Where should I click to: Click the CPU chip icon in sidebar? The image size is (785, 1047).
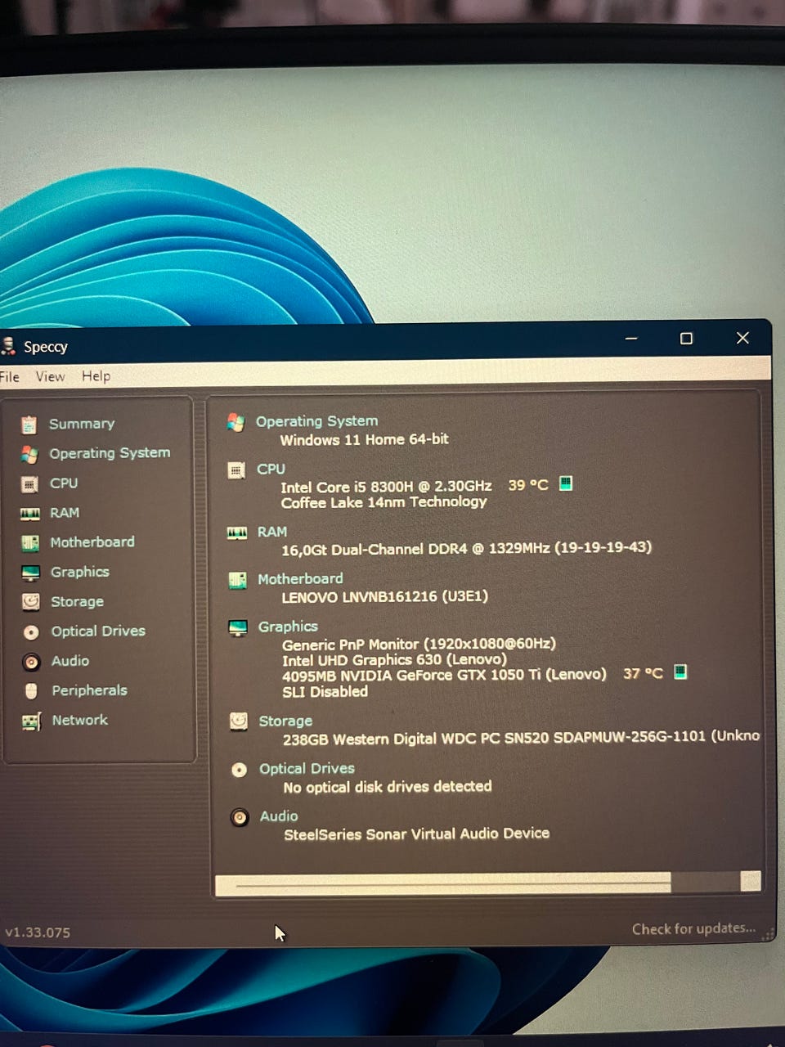tap(29, 484)
